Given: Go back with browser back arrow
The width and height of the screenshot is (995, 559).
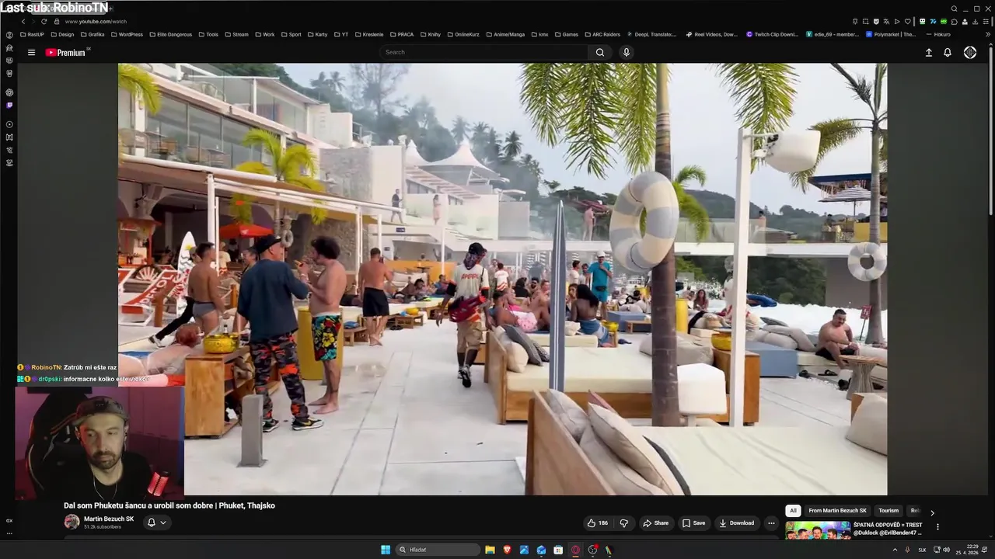Looking at the screenshot, I should (x=23, y=22).
